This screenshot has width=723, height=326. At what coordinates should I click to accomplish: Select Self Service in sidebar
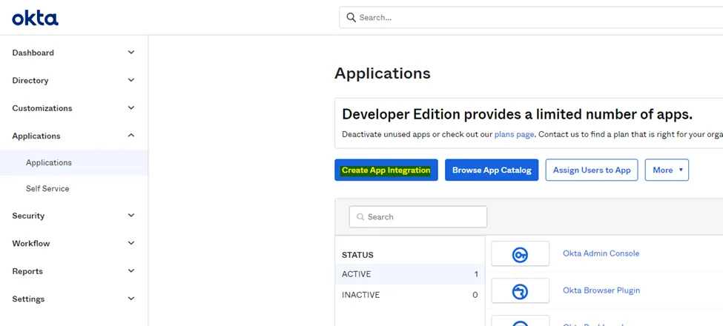47,188
